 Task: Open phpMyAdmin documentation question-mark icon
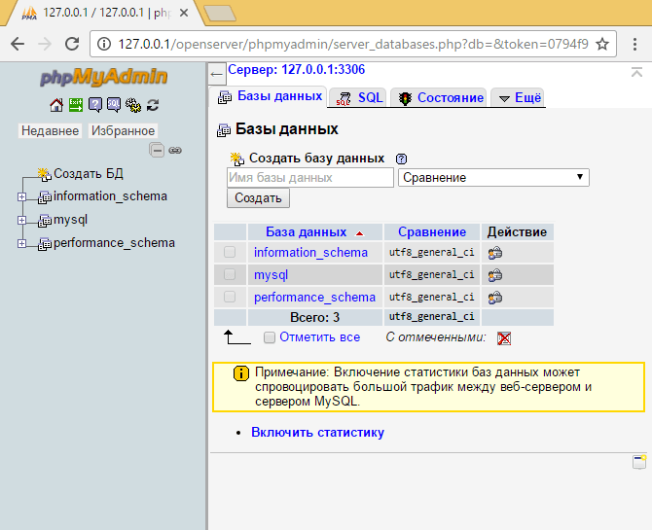click(94, 105)
